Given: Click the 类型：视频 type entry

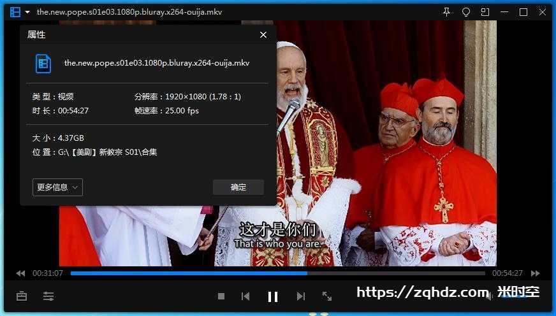Looking at the screenshot, I should click(x=53, y=96).
